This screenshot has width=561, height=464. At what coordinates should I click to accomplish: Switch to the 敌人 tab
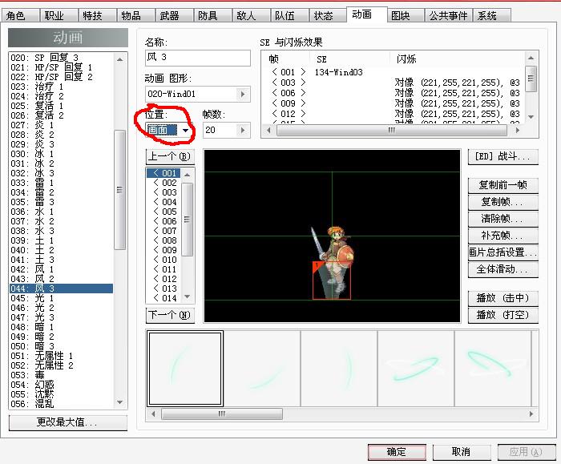(250, 16)
